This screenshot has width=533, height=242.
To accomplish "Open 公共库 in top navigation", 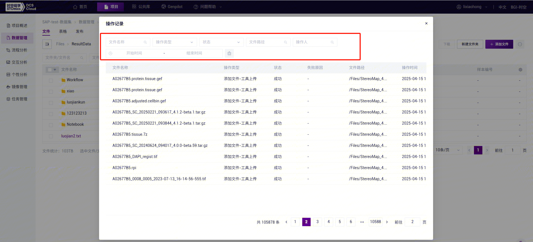I will 141,7.
